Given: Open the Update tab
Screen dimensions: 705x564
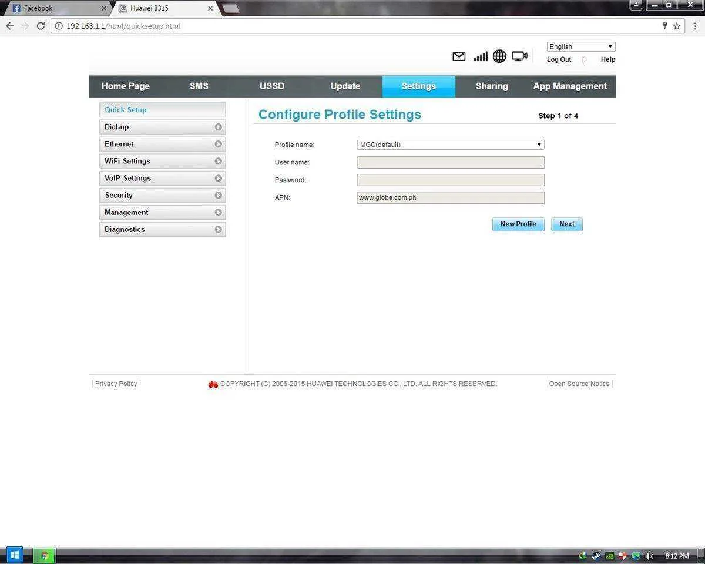Looking at the screenshot, I should point(345,86).
